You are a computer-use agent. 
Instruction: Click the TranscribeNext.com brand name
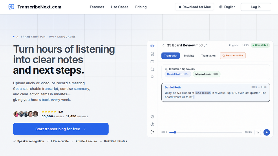[x=39, y=7]
